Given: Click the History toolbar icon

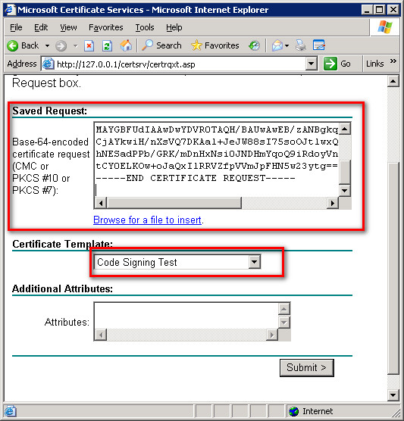Looking at the screenshot, I should click(254, 45).
